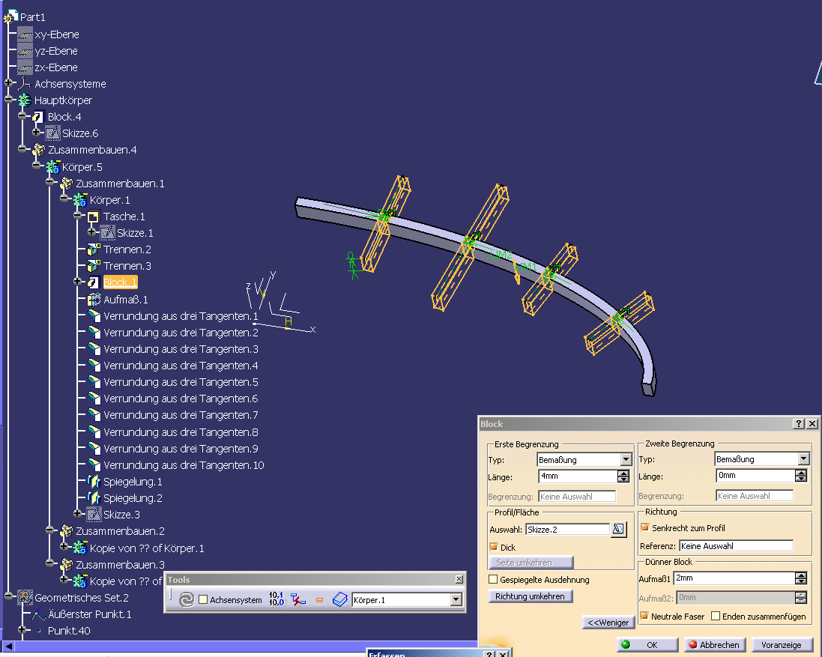This screenshot has width=822, height=657.
Task: Click the Hauptkörper body icon
Action: [x=25, y=100]
